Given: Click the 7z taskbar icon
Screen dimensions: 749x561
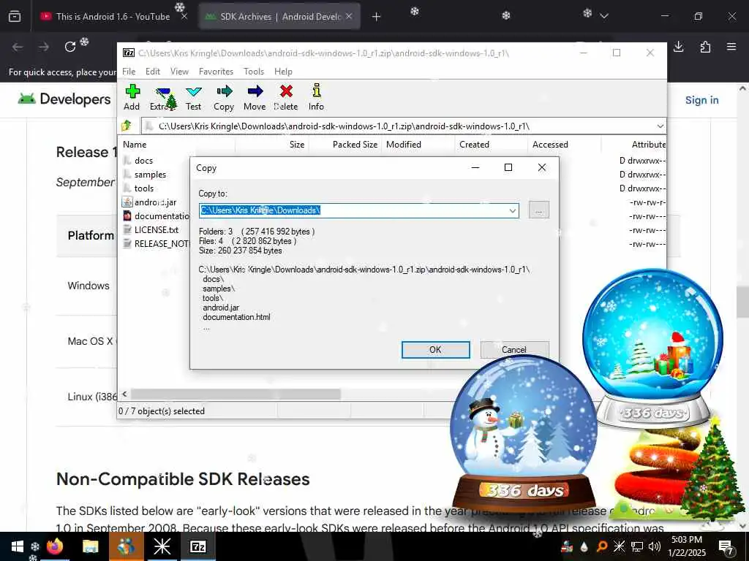Looking at the screenshot, I should [x=197, y=546].
